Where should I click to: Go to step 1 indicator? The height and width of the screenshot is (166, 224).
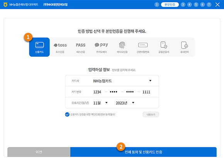[x=157, y=5]
